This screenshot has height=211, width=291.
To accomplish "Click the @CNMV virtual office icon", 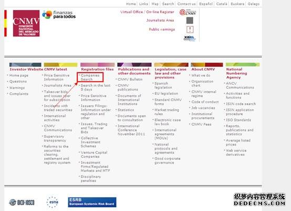I will pos(188,12).
